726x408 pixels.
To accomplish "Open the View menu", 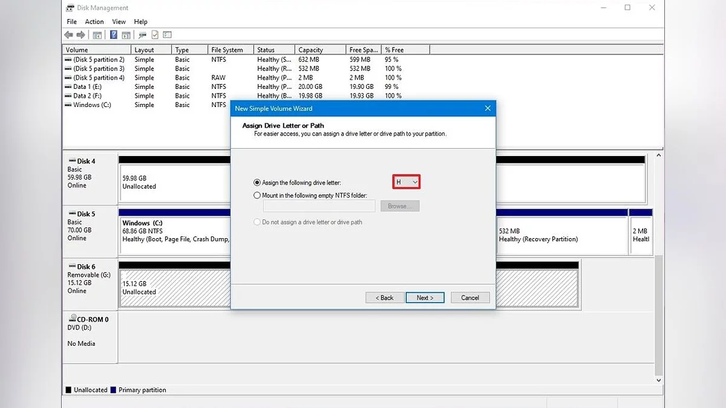I will coord(119,22).
